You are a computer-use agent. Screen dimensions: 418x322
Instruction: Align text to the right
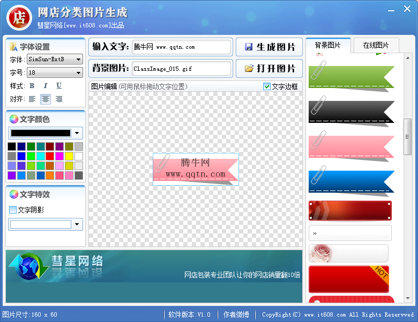[x=59, y=99]
